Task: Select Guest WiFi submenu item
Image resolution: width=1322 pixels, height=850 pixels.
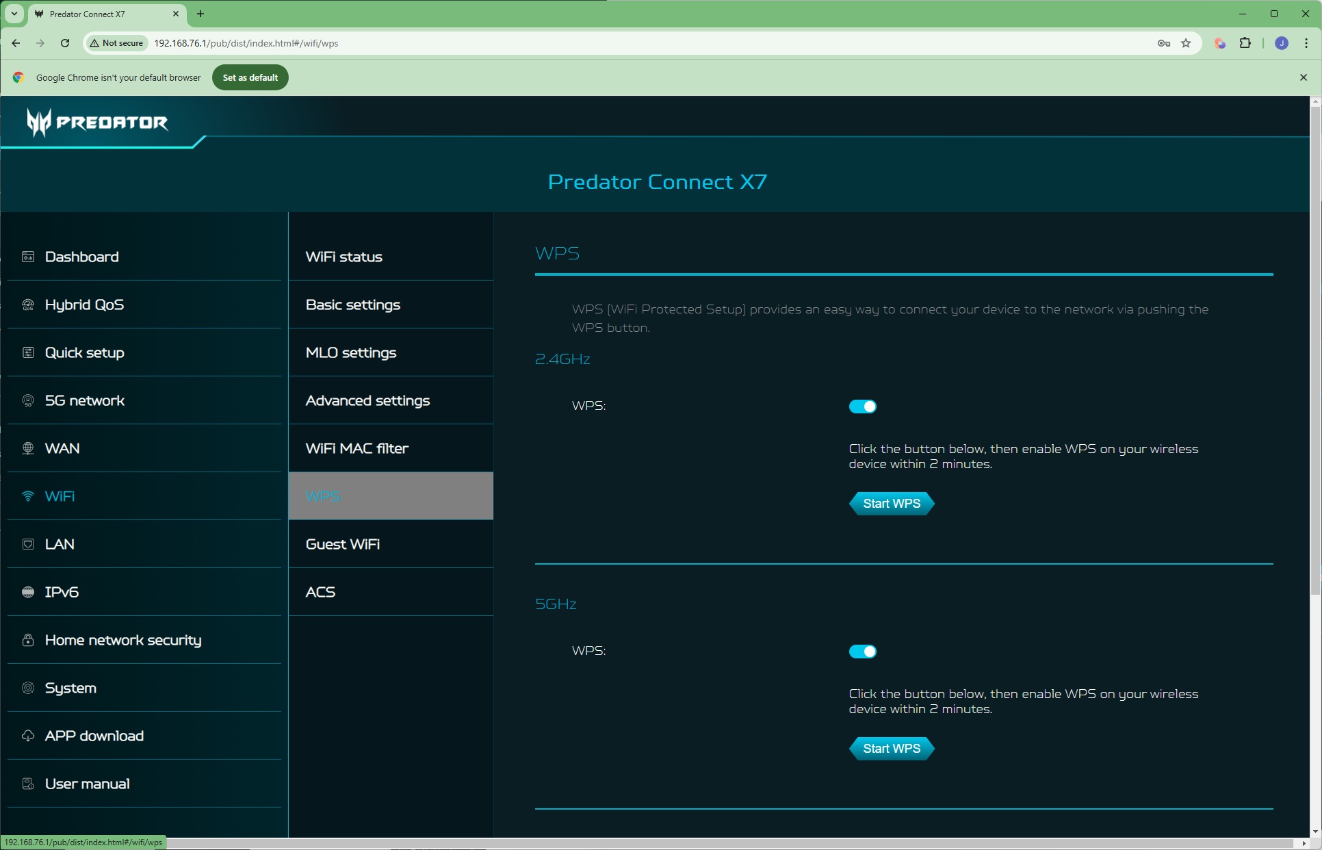Action: [x=343, y=544]
